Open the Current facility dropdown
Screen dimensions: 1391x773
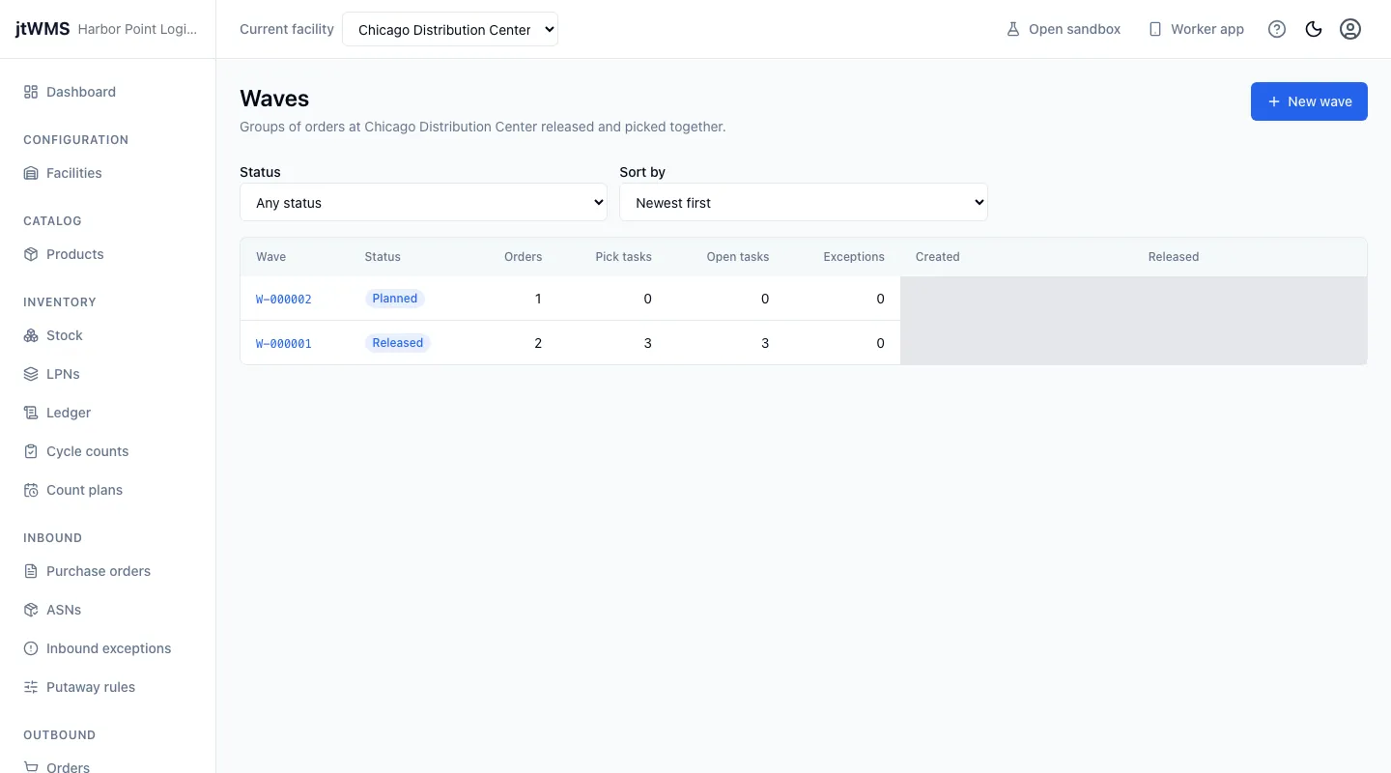tap(450, 29)
